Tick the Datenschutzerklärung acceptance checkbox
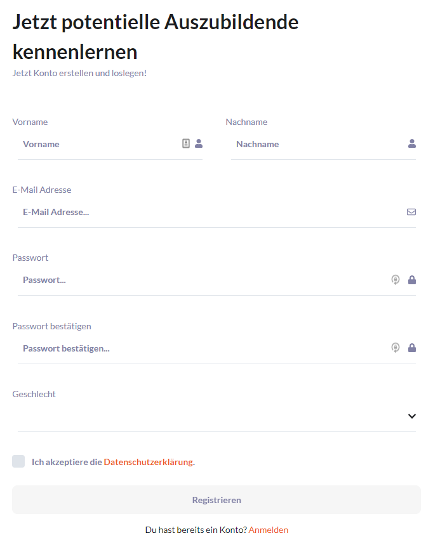Screen dimensions: 433x552 18,461
